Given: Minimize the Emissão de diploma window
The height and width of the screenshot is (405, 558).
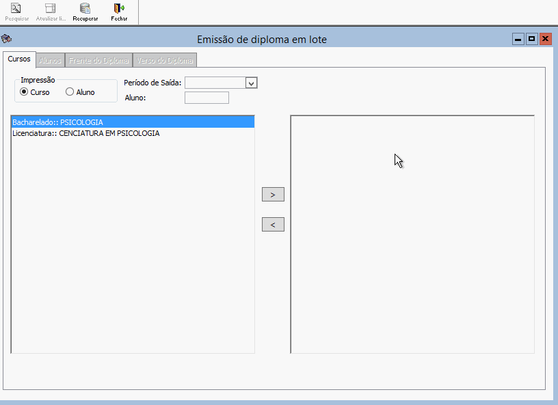Looking at the screenshot, I should click(x=518, y=39).
